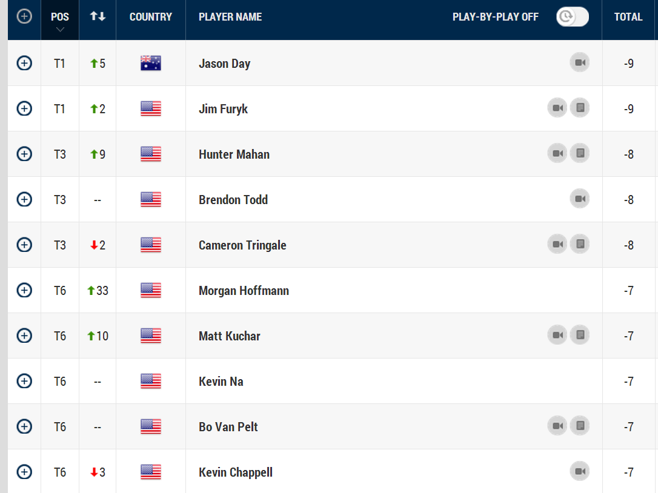Expand all rows using header plus icon
The image size is (658, 493).
[24, 17]
